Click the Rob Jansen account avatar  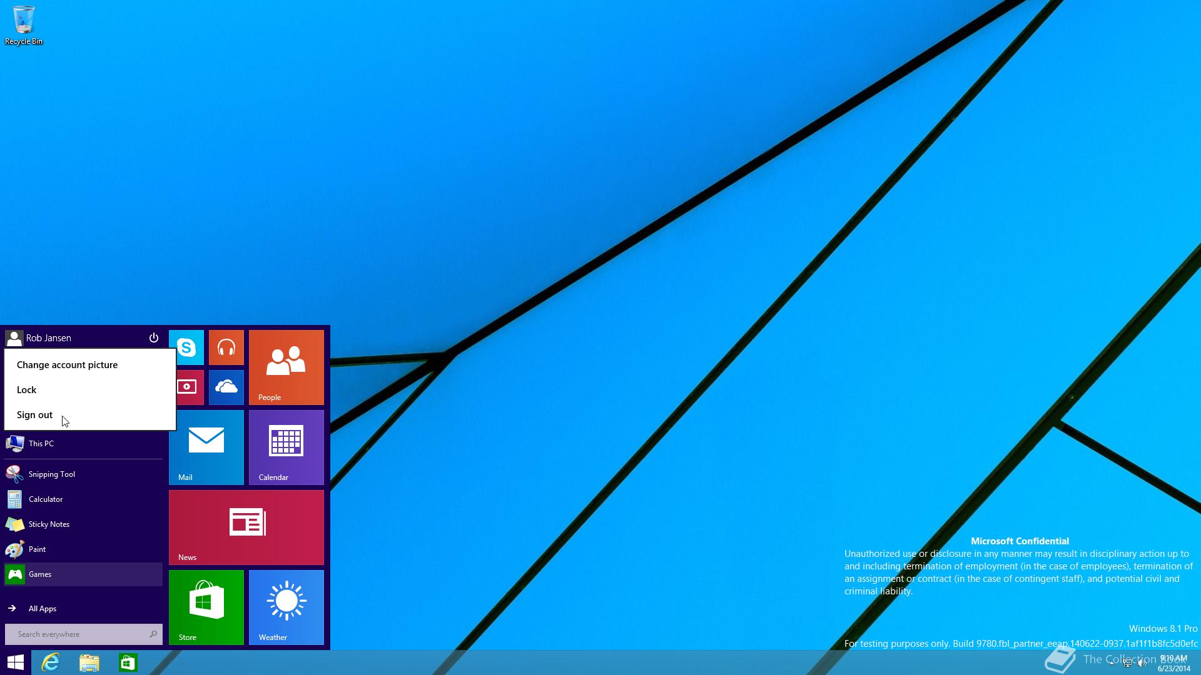point(14,338)
